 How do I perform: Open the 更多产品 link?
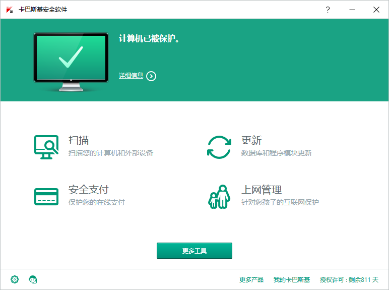(251, 280)
